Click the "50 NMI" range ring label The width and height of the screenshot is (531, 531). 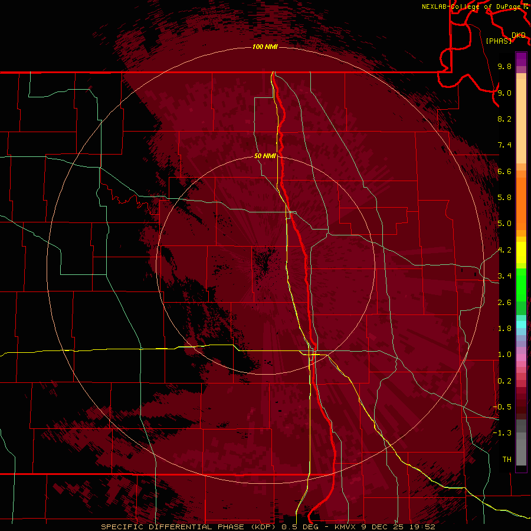tap(265, 156)
